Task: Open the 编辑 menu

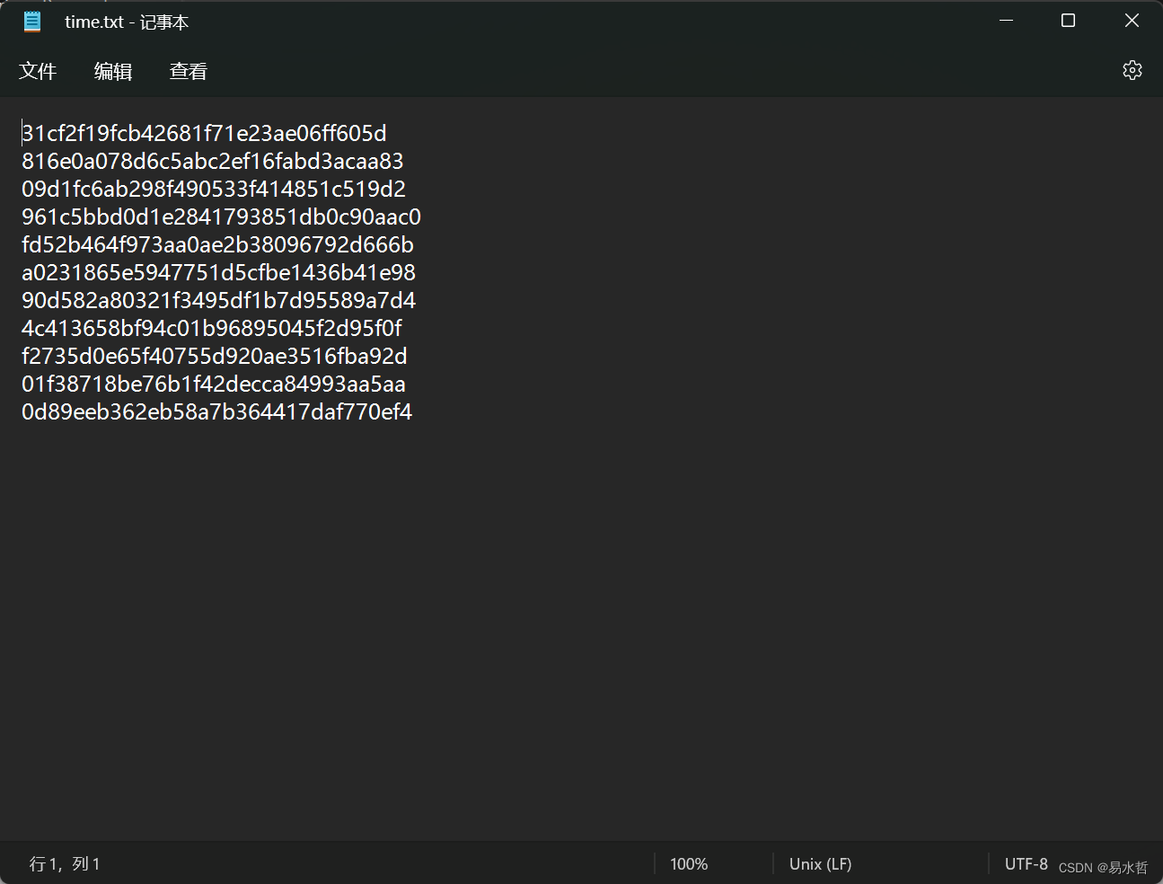Action: click(113, 71)
